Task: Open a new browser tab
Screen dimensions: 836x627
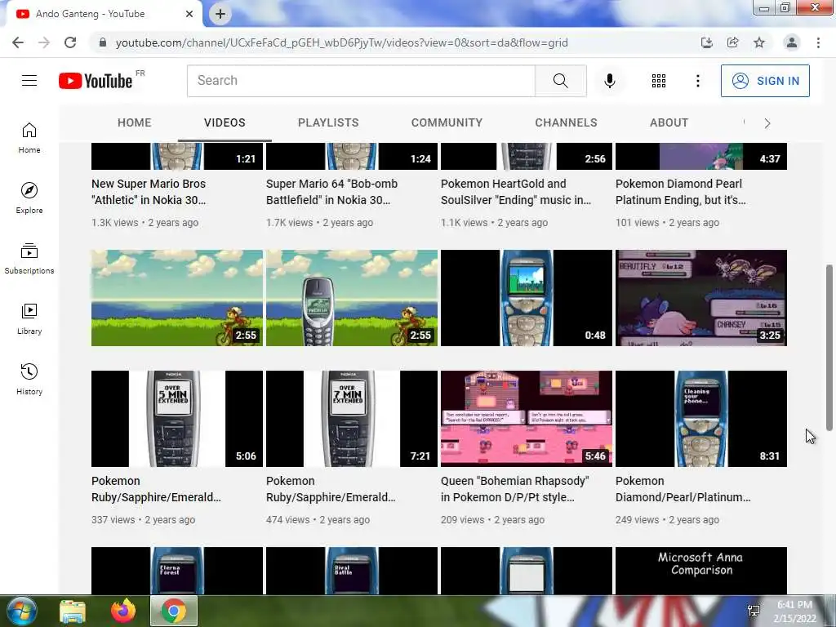Action: pyautogui.click(x=220, y=14)
